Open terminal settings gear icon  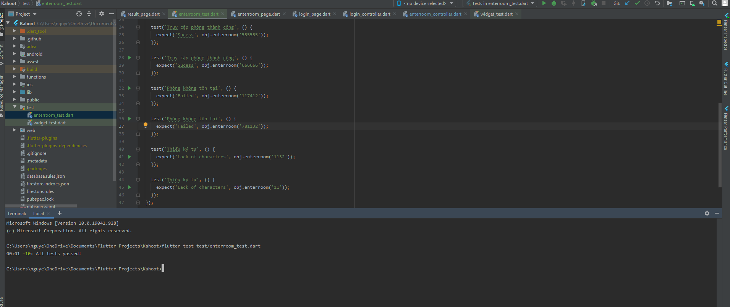point(707,213)
